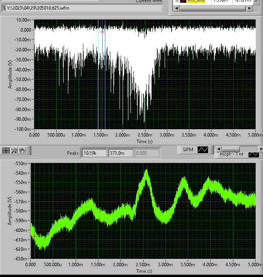Screen dimensions: 263x277
Task: Grab the red cursor marker in lower green graph
Action: (x=34, y=236)
